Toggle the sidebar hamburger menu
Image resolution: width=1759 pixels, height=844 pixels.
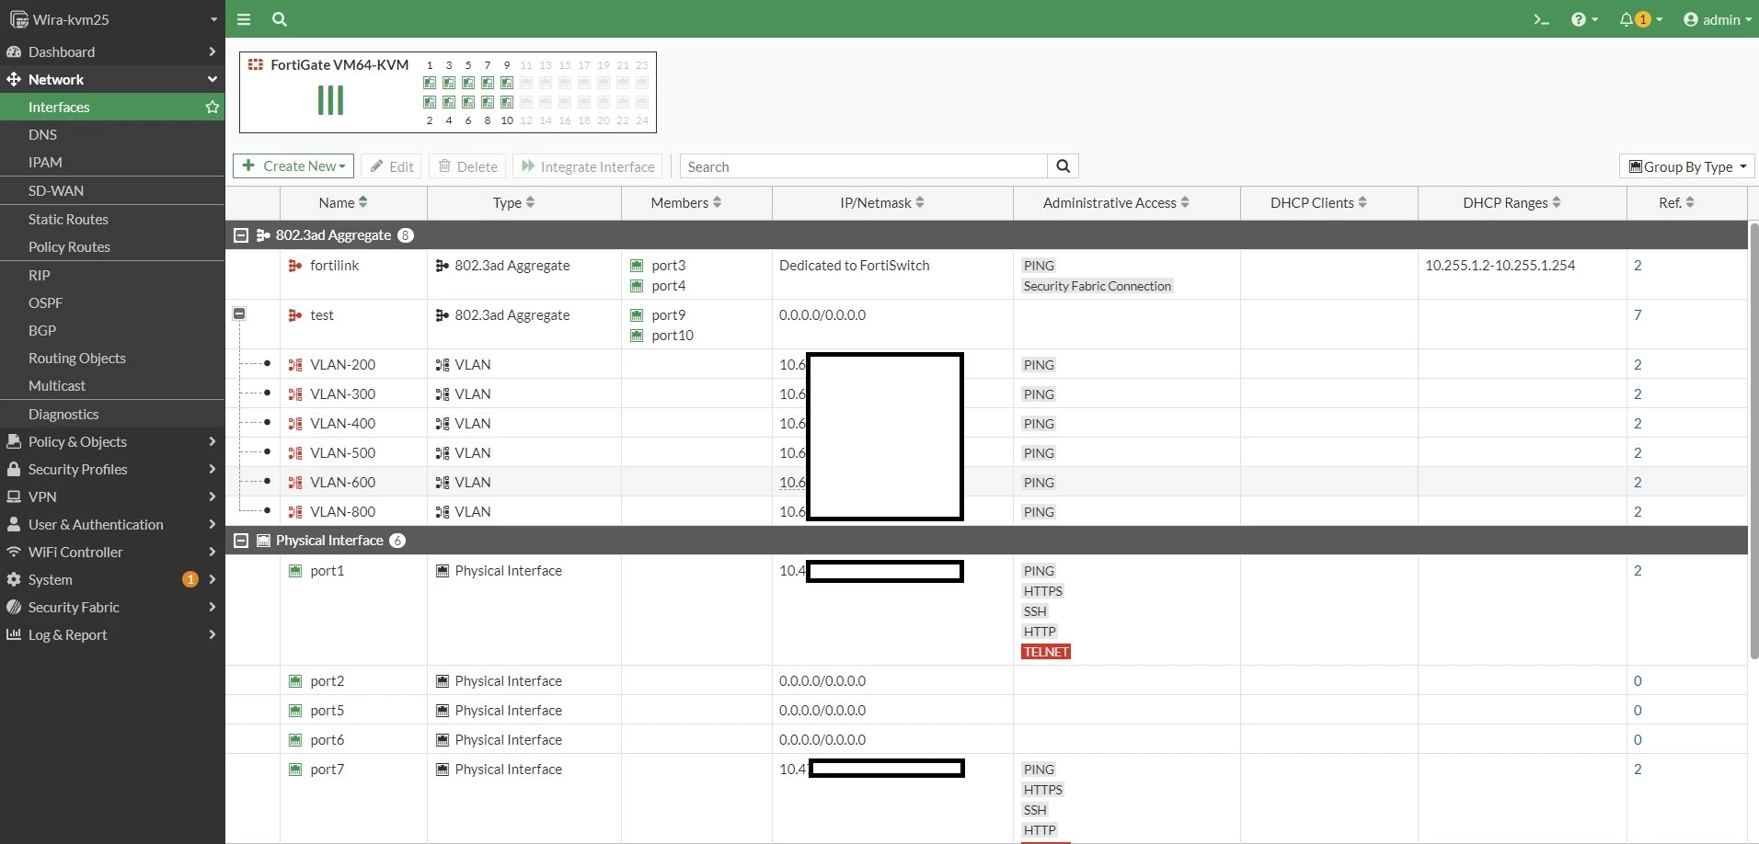coord(244,19)
